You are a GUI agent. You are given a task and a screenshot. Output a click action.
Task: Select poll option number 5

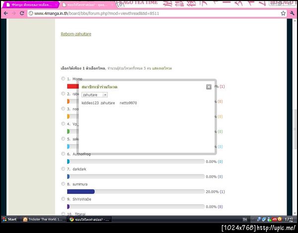coord(63,139)
